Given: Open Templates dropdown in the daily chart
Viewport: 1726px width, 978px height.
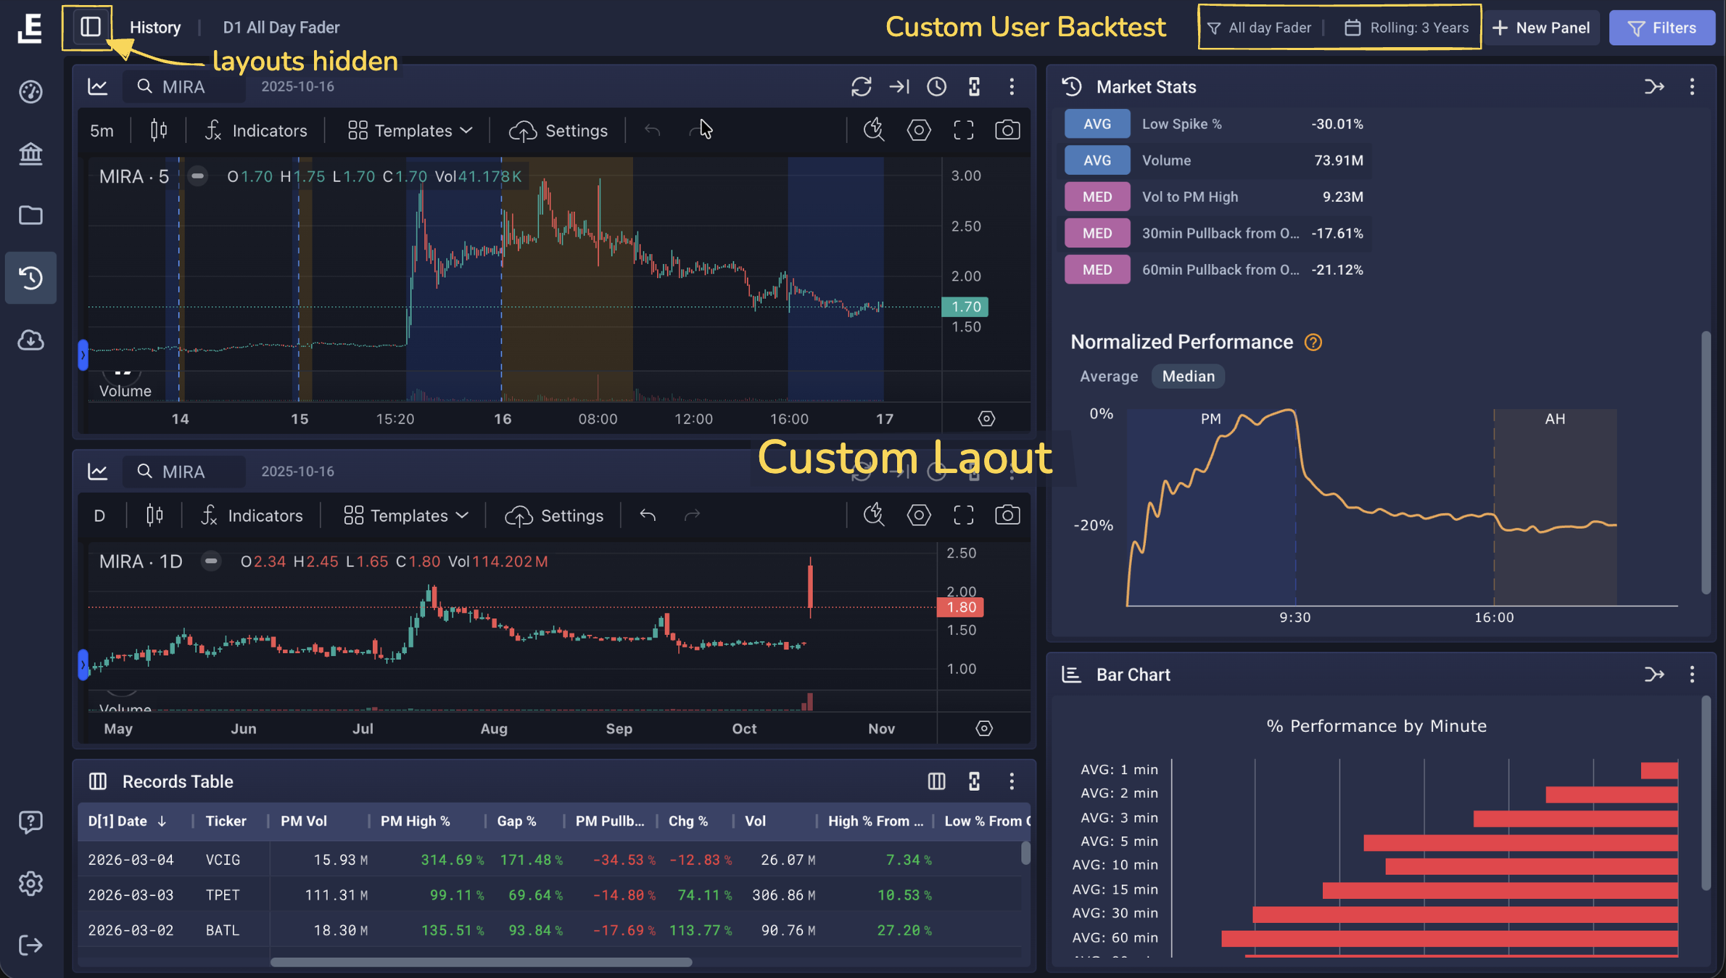Looking at the screenshot, I should point(406,516).
